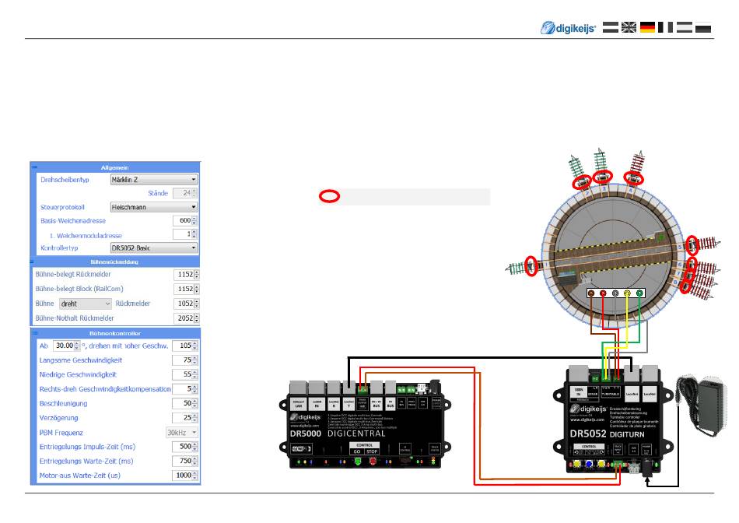Viewport: 739px width, 523px height.
Task: Click the Niedrige Geschwindigkeit field 55
Action: pyautogui.click(x=185, y=374)
